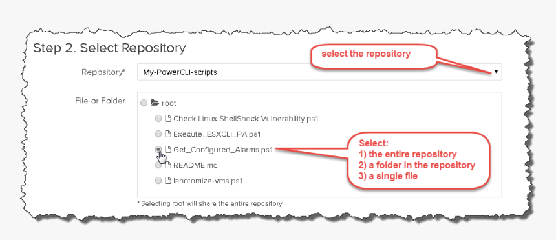Click the My-PowerCLI-scripts repository combo box
The image size is (556, 240).
[319, 72]
